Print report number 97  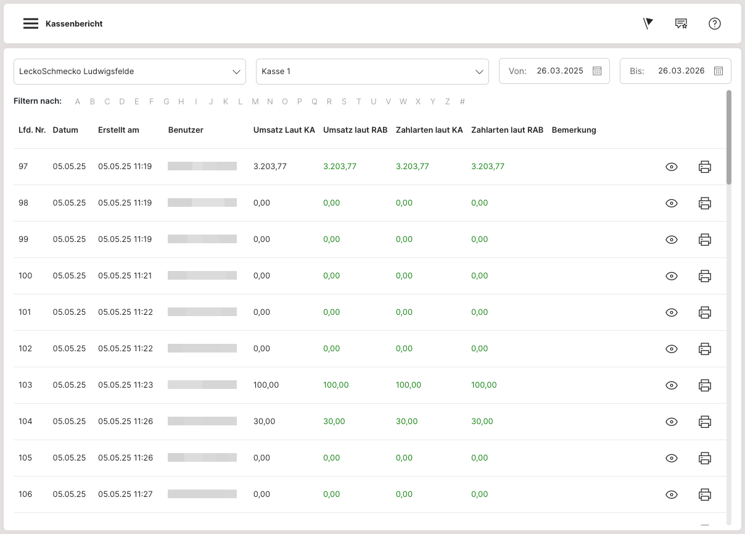(704, 167)
